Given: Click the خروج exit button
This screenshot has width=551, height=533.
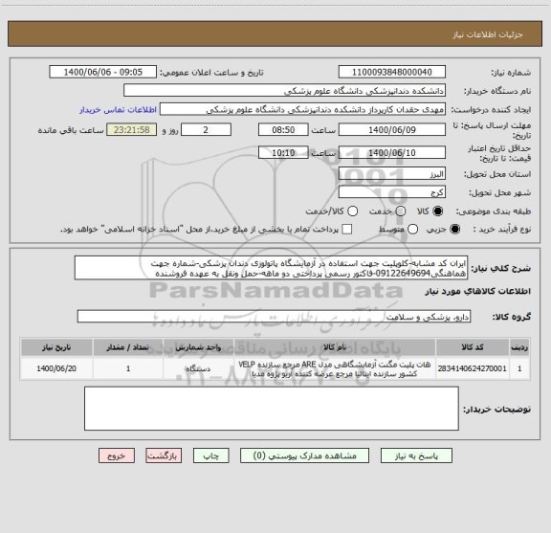Looking at the screenshot, I should coord(117,455).
